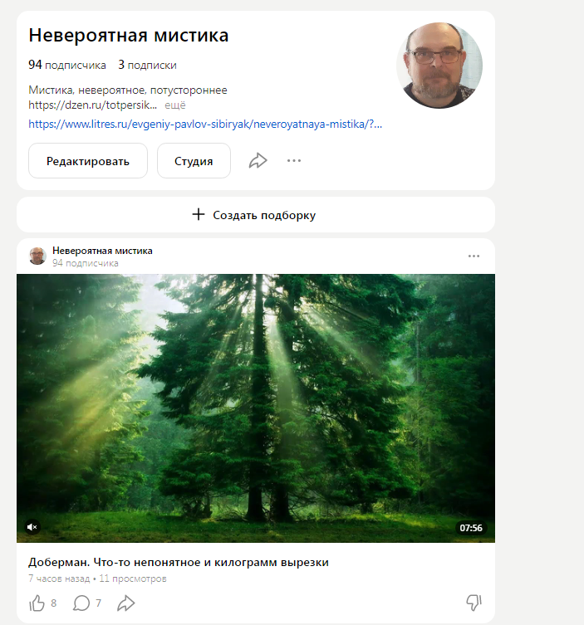The image size is (584, 625).
Task: Play the forest video thumbnail
Action: 256,408
